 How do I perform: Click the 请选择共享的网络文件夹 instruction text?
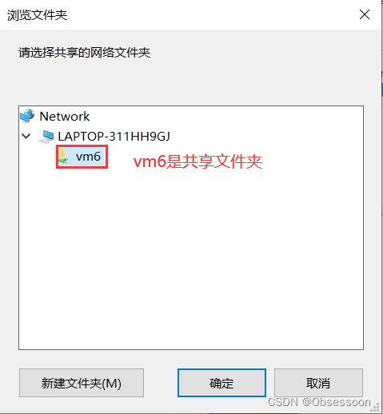click(85, 52)
